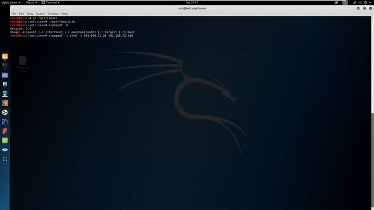374x210 pixels.
Task: Click the pen/network icon in system tray
Action: point(355,2)
